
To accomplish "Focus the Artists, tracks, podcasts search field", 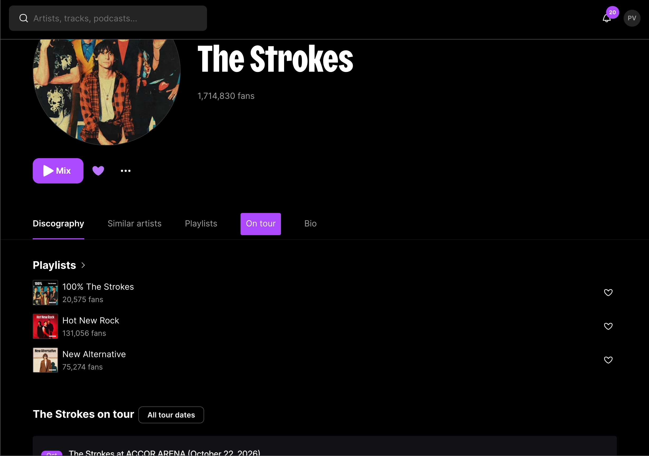I will (x=108, y=18).
